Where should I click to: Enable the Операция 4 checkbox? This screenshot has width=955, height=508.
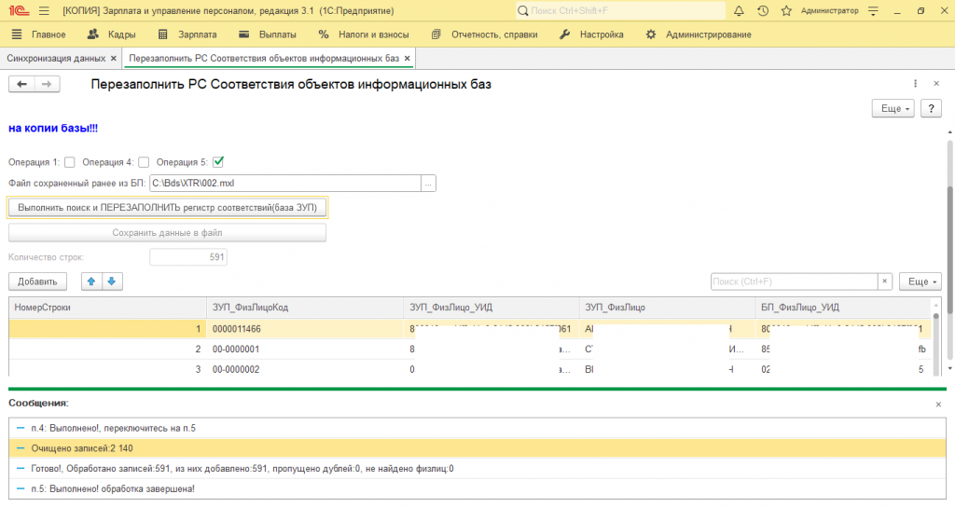coord(144,162)
